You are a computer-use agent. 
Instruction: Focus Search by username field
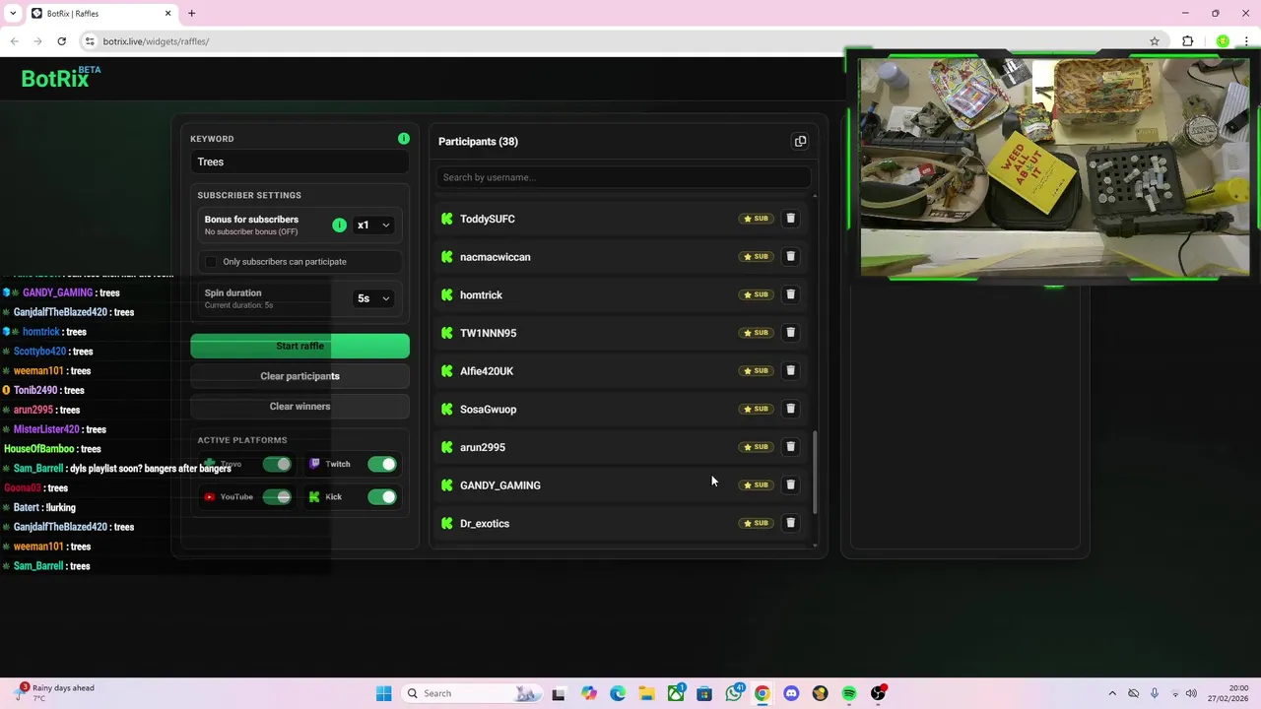[x=624, y=177]
